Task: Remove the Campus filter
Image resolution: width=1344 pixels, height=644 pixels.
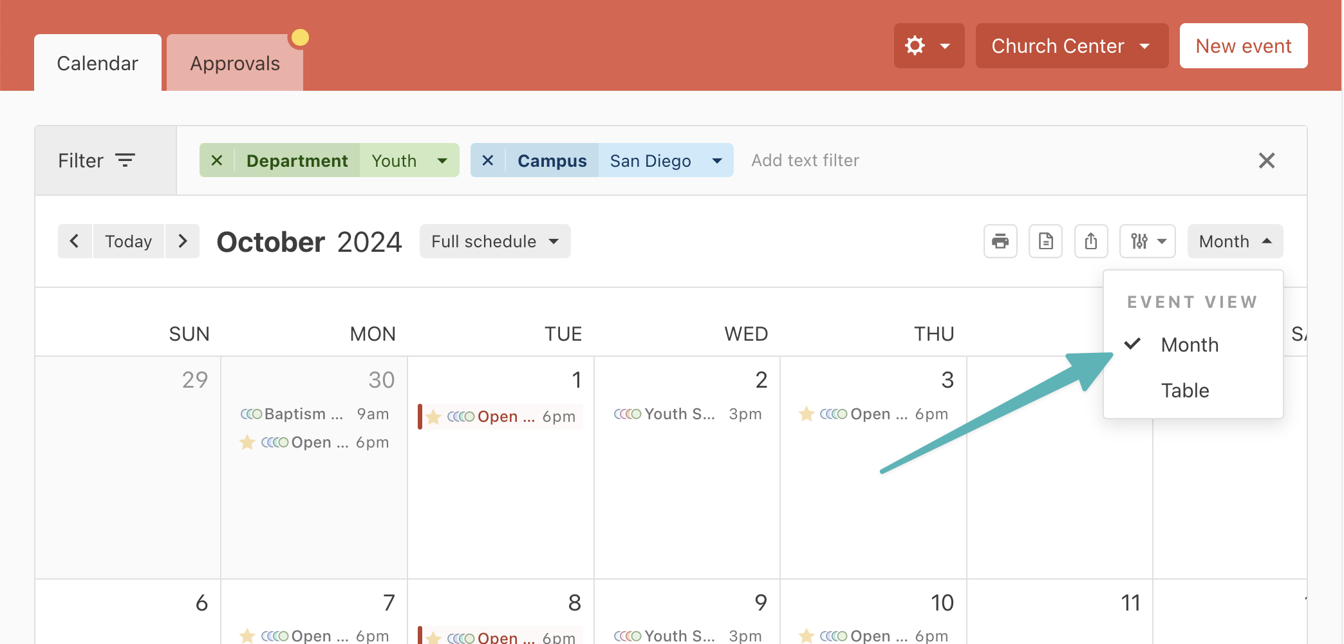Action: coord(488,160)
